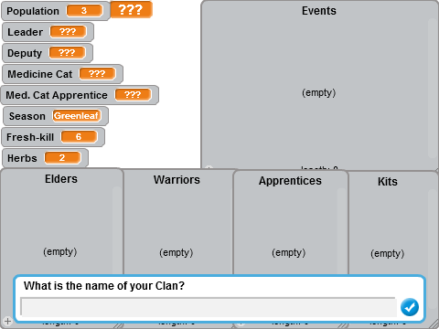Viewport: 439px width, 329px height.
Task: Click the Leader variable label
Action: tap(26, 32)
